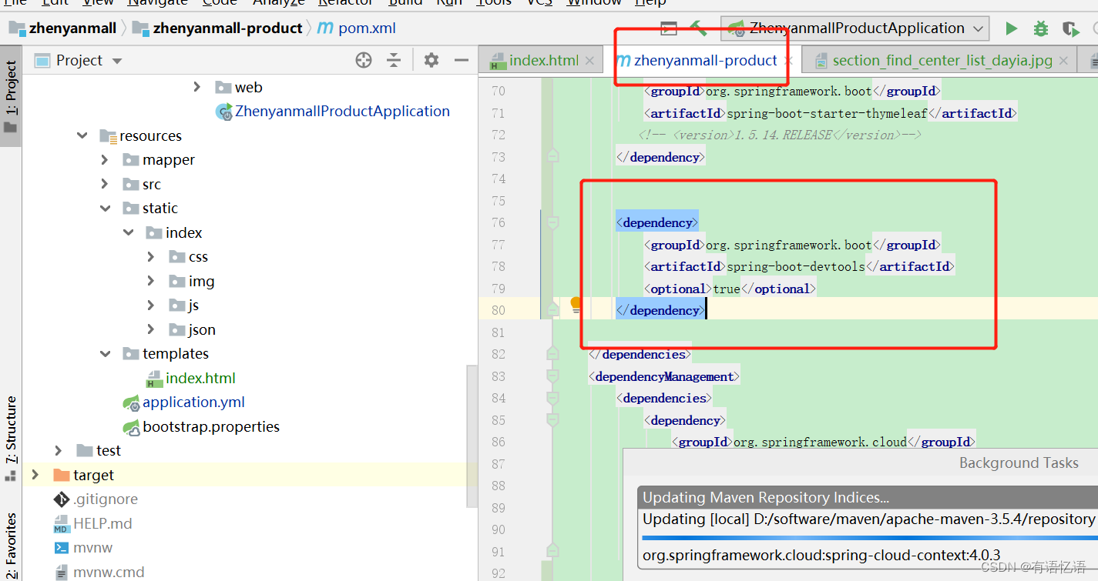This screenshot has height=581, width=1098.
Task: Toggle fold marker at line 73
Action: pos(552,156)
